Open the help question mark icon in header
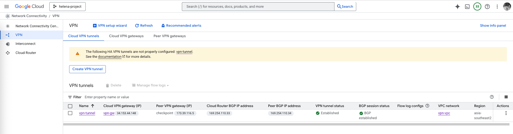 pyautogui.click(x=487, y=7)
